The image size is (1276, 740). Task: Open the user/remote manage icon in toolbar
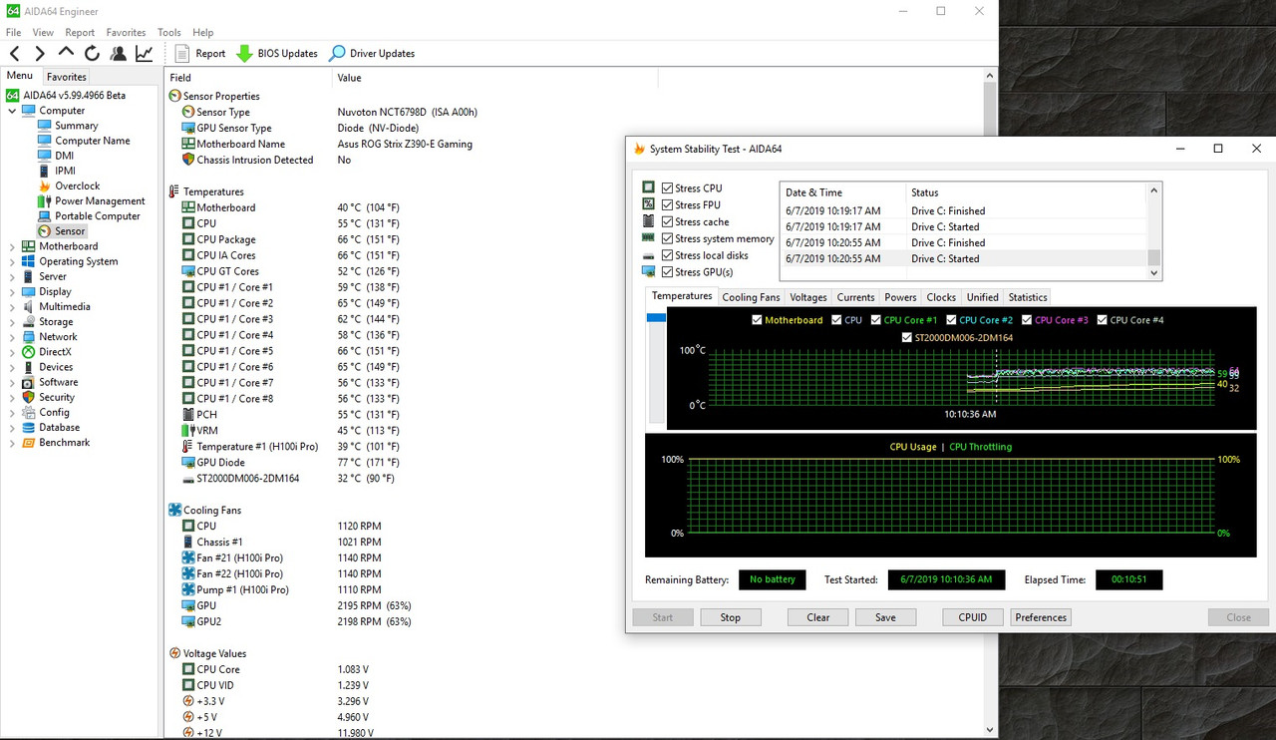(119, 54)
